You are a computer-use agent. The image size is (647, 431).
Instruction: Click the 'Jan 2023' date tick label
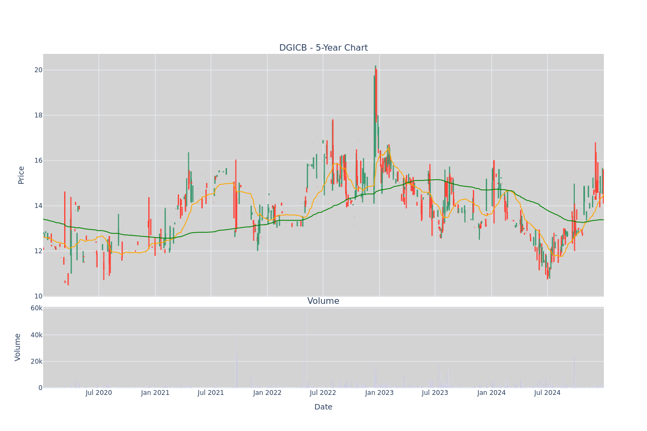pyautogui.click(x=380, y=393)
